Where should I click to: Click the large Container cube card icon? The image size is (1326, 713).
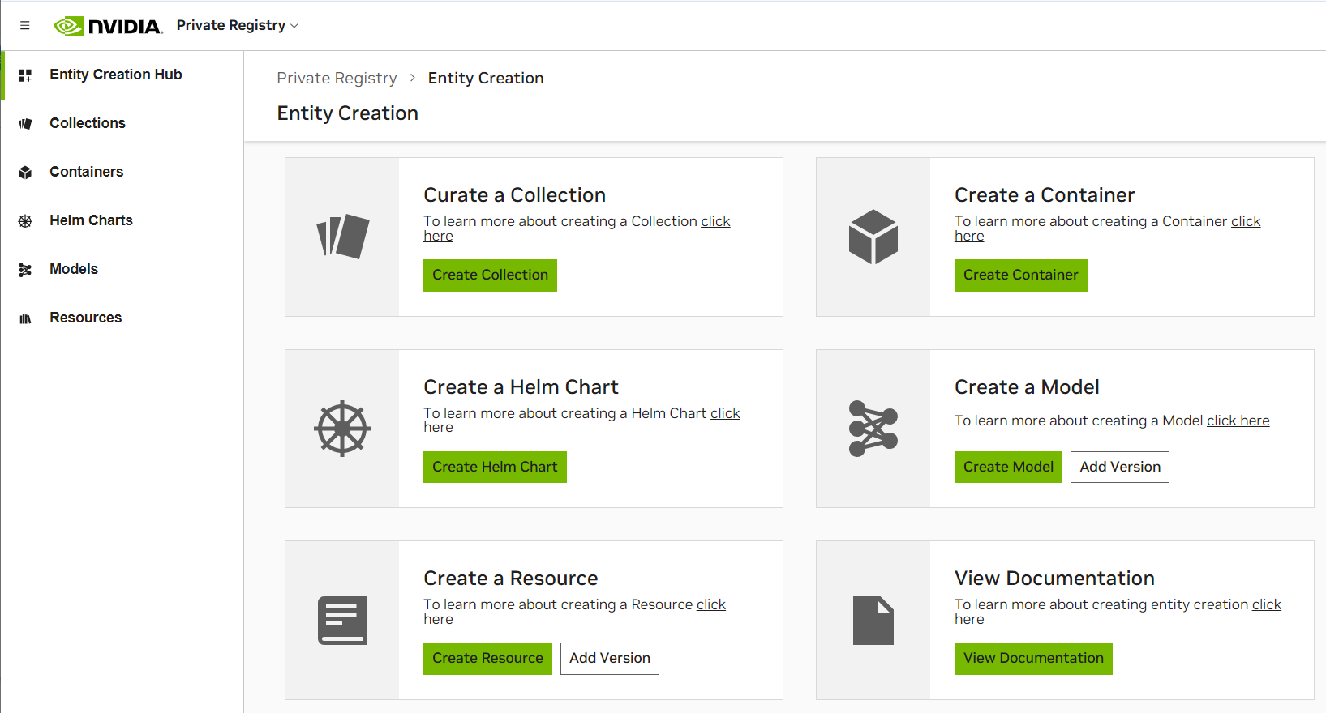pyautogui.click(x=873, y=237)
